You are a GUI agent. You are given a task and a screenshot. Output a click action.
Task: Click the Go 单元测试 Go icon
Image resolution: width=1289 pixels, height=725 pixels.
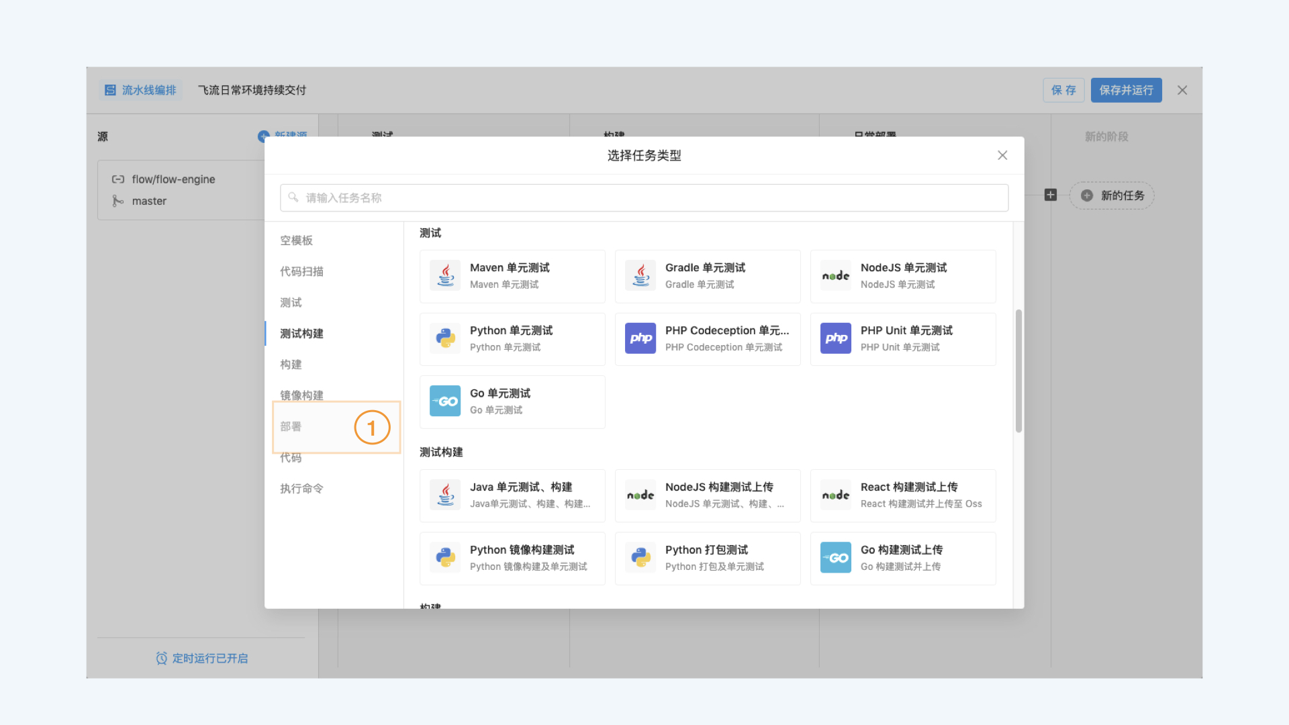[x=445, y=401]
